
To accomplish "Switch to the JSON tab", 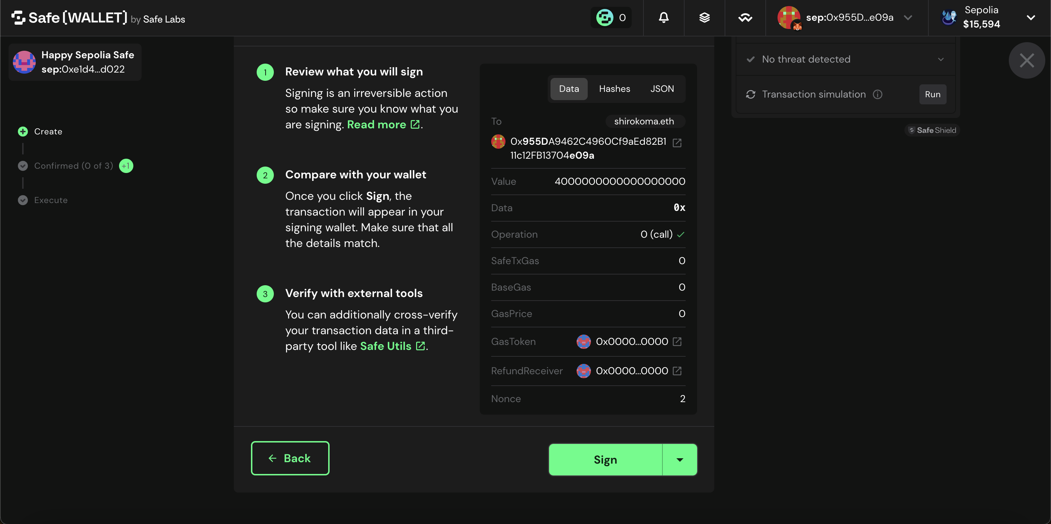I will tap(662, 89).
